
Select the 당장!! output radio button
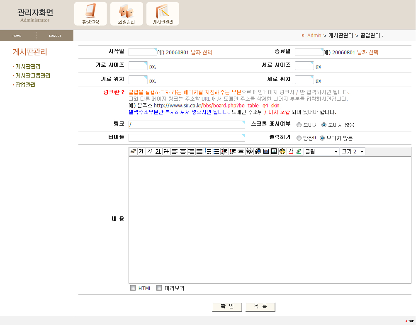pyautogui.click(x=299, y=138)
